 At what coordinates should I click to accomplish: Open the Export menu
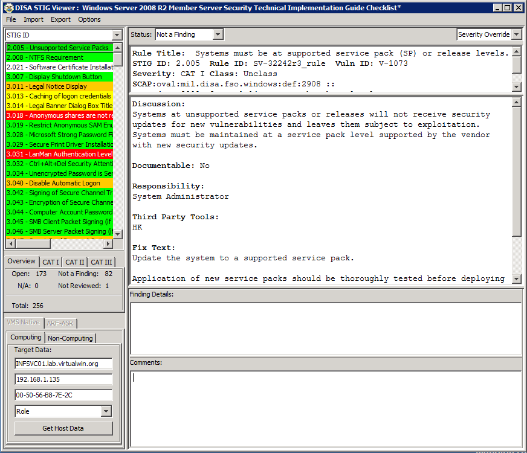[60, 19]
